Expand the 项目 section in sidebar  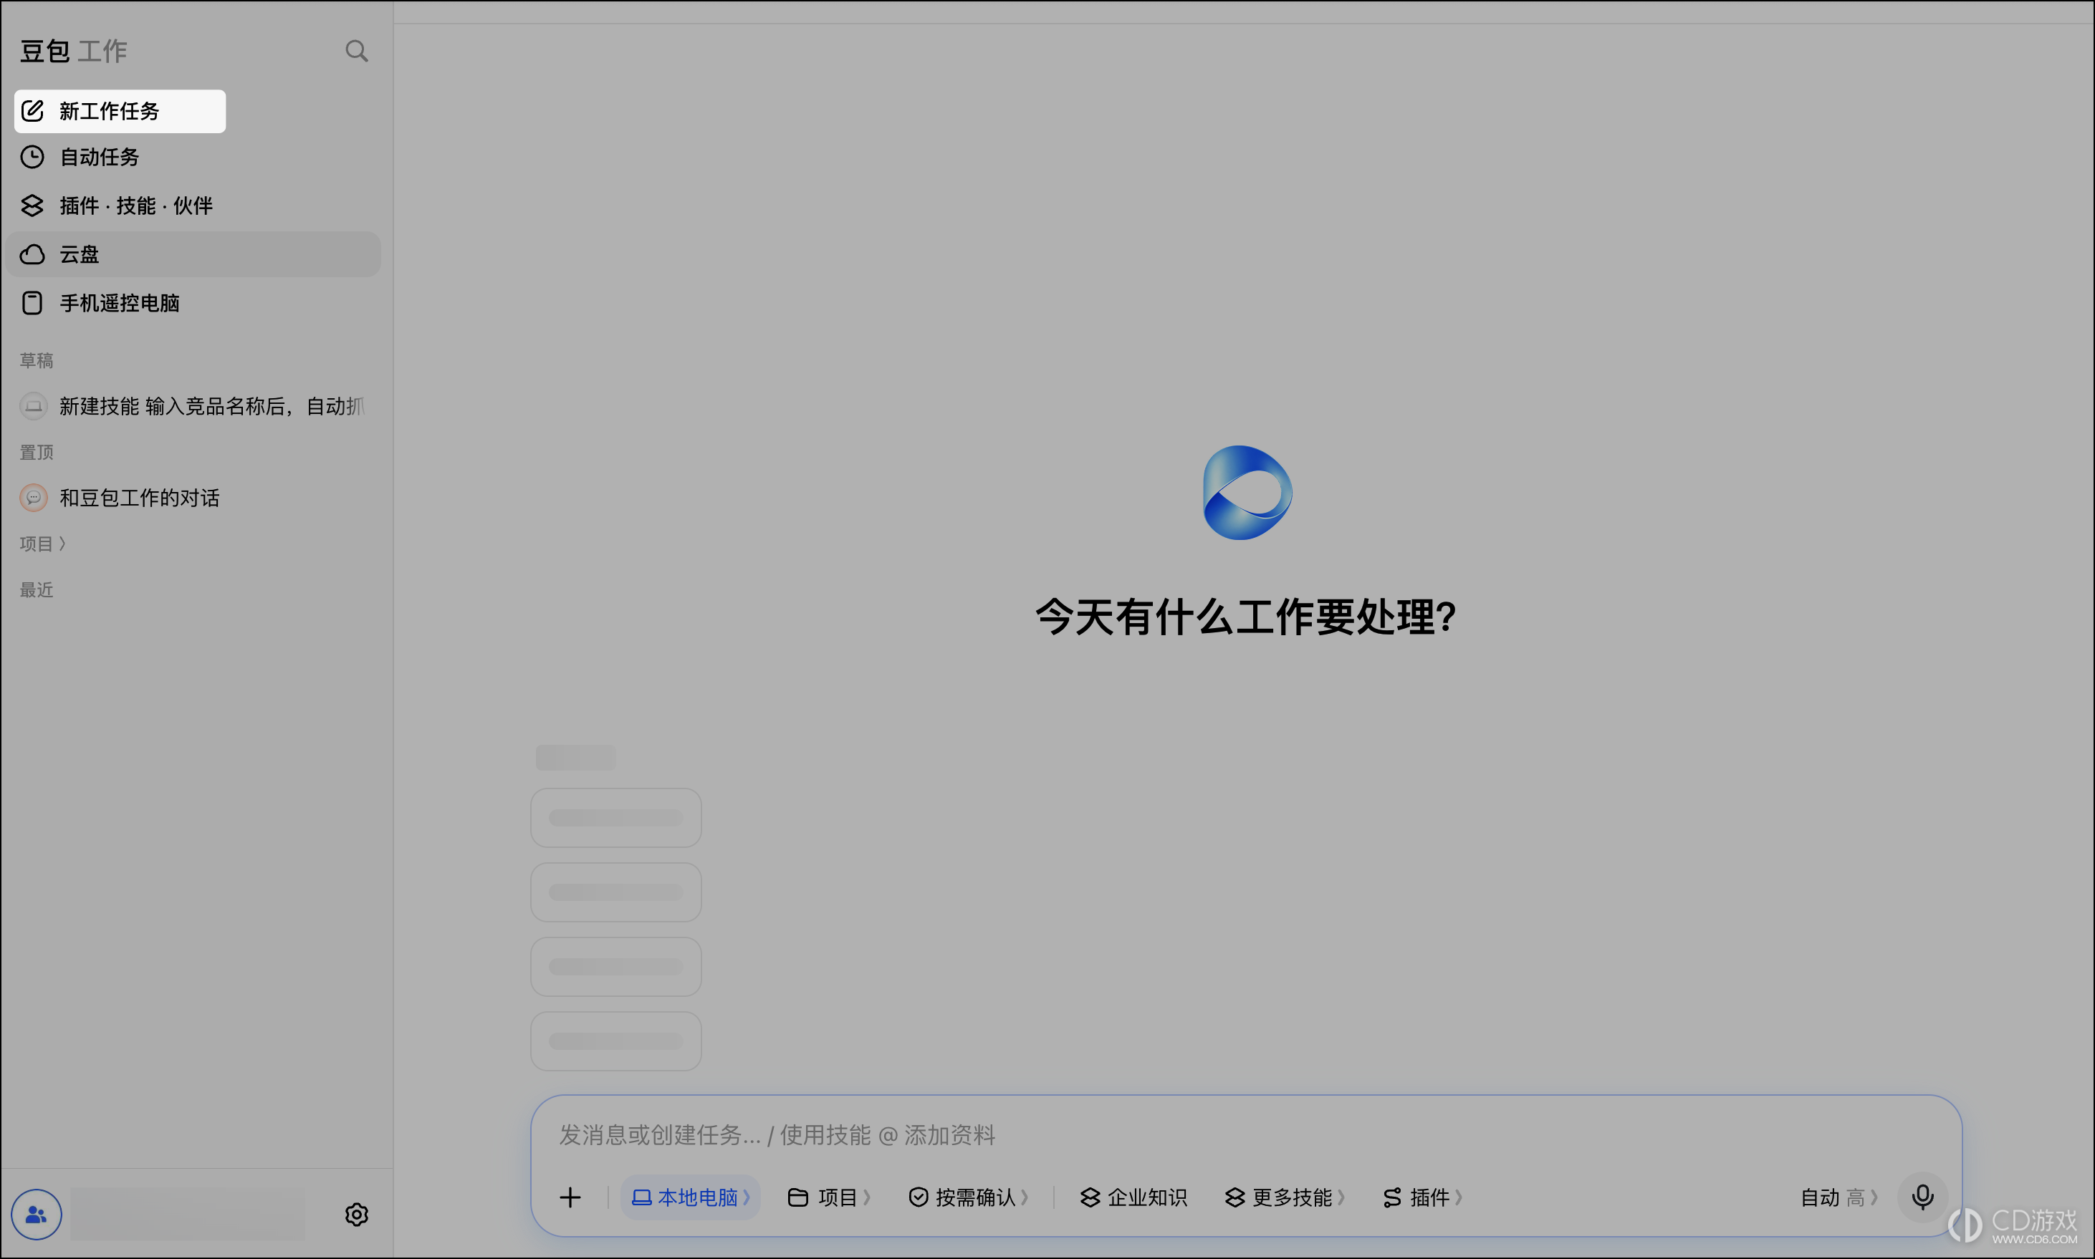coord(43,544)
